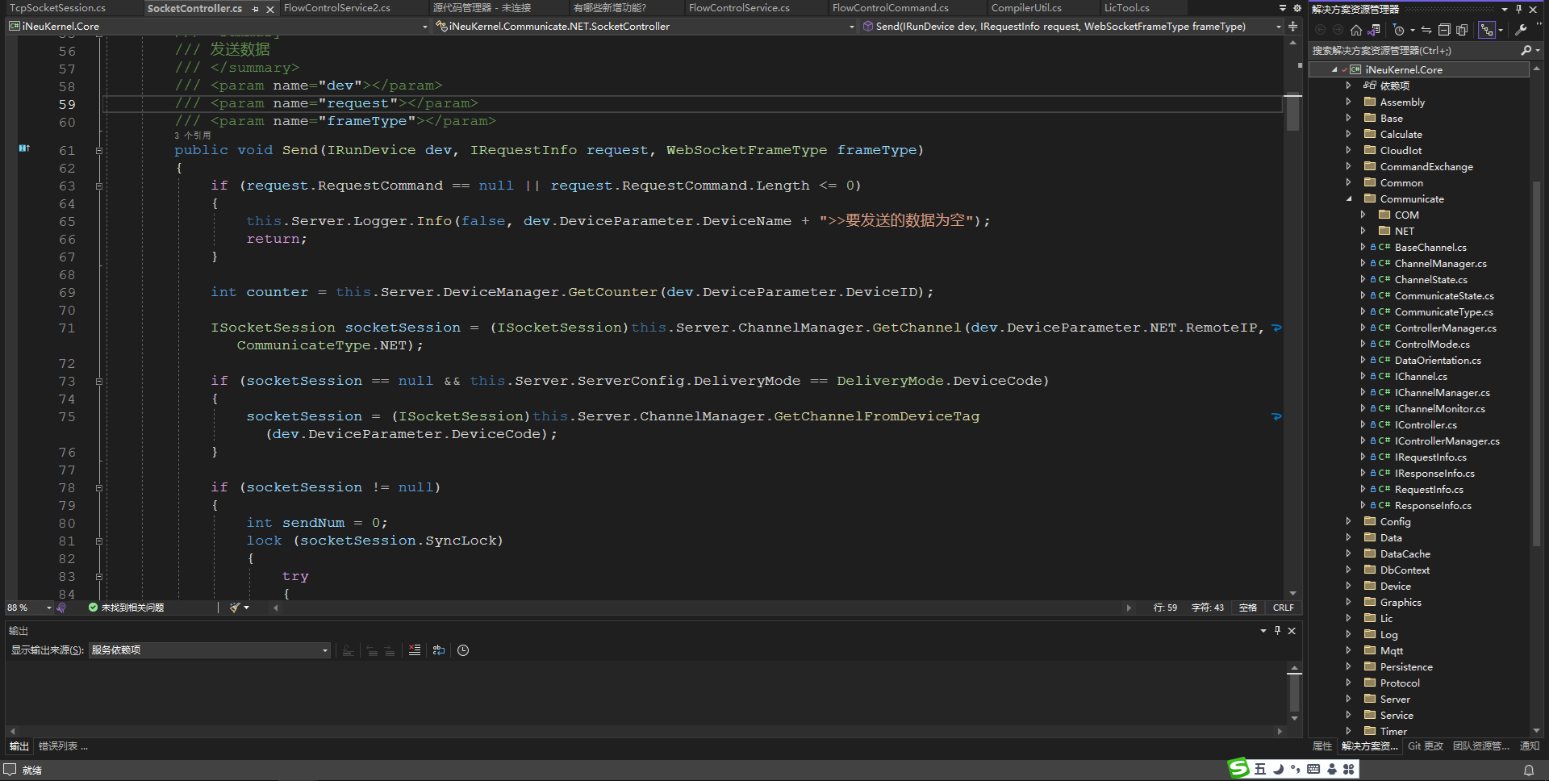Click the code cleanup broom icon

[x=235, y=608]
